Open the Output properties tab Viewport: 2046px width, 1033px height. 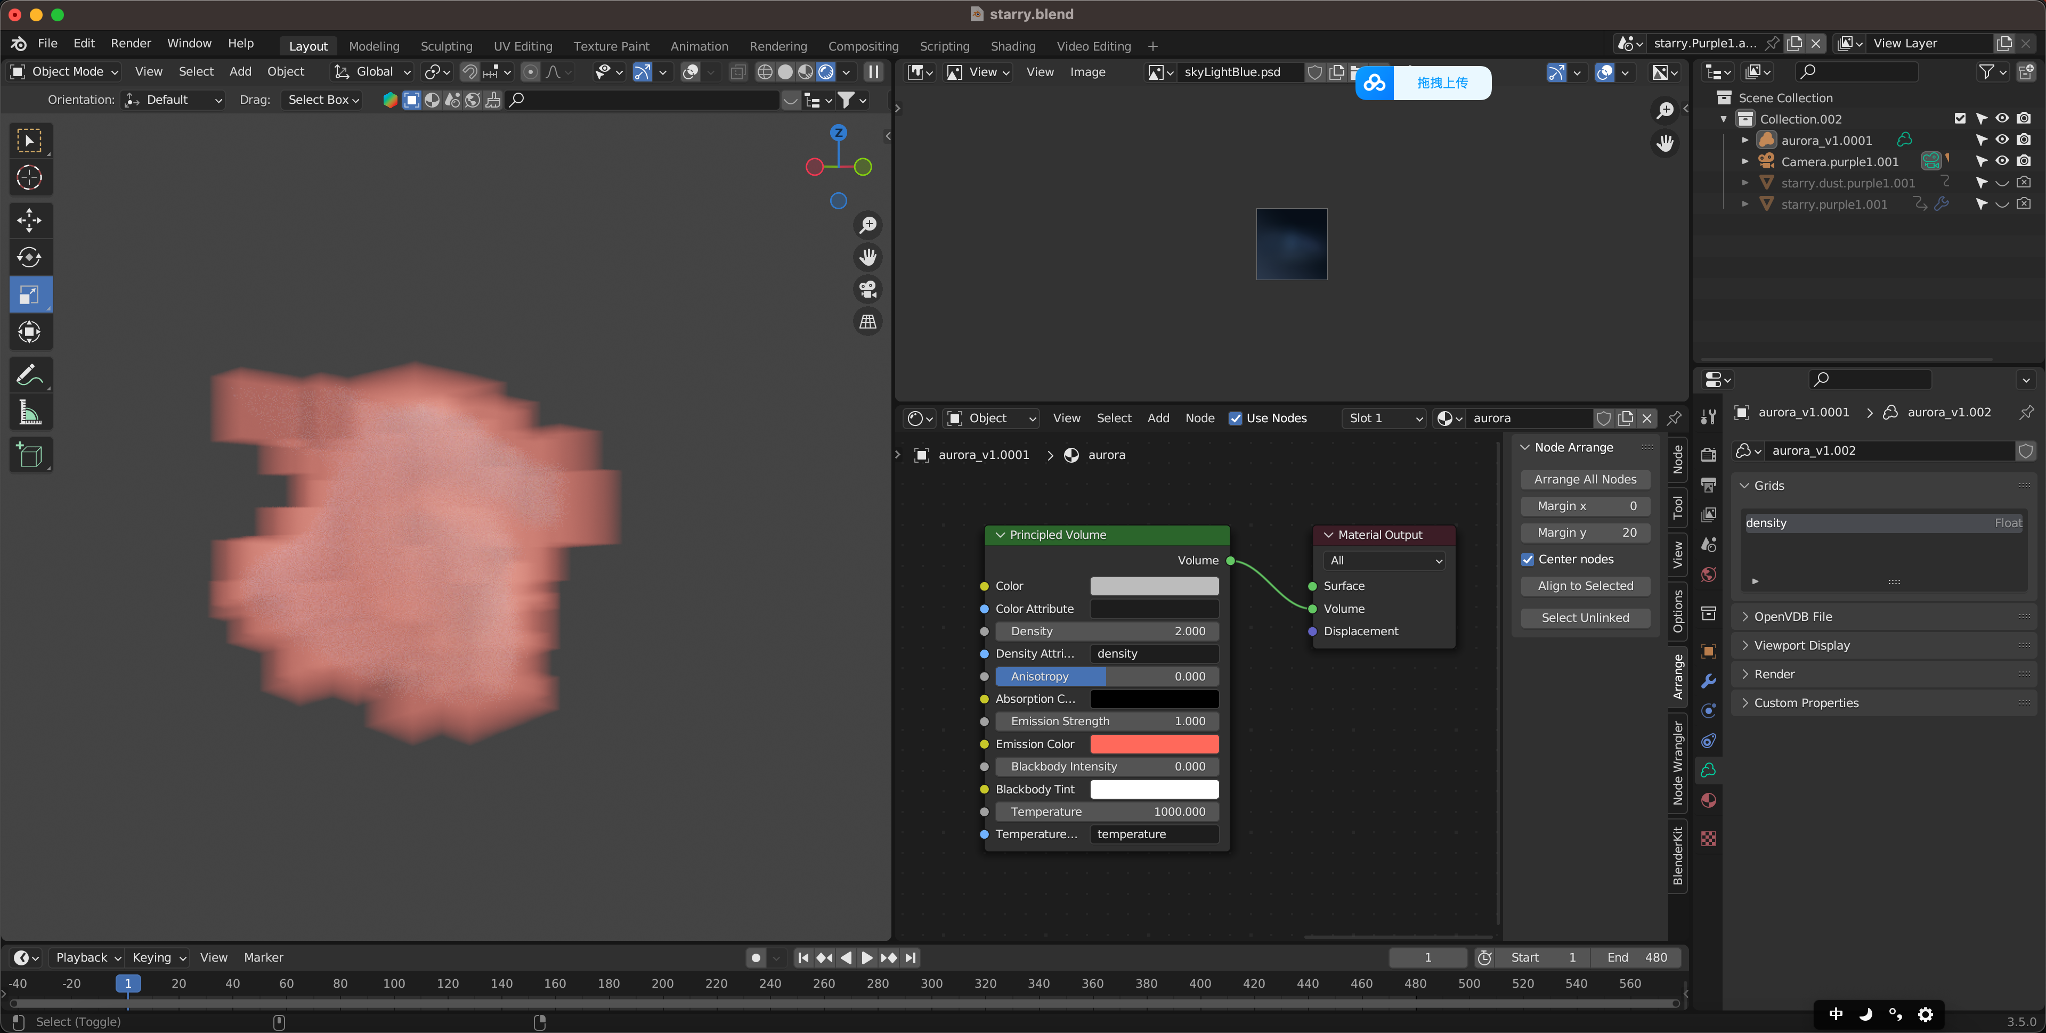[x=1708, y=485]
